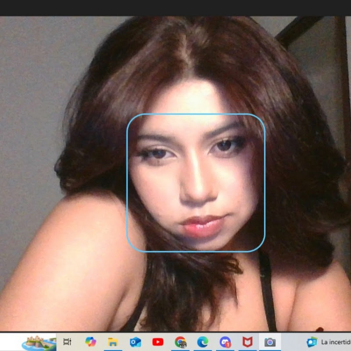351x351 pixels.
Task: Launch the YouTube app icon
Action: click(158, 342)
